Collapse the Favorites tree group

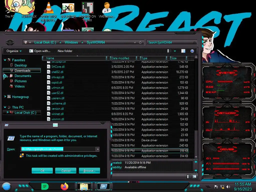click(x=5, y=60)
